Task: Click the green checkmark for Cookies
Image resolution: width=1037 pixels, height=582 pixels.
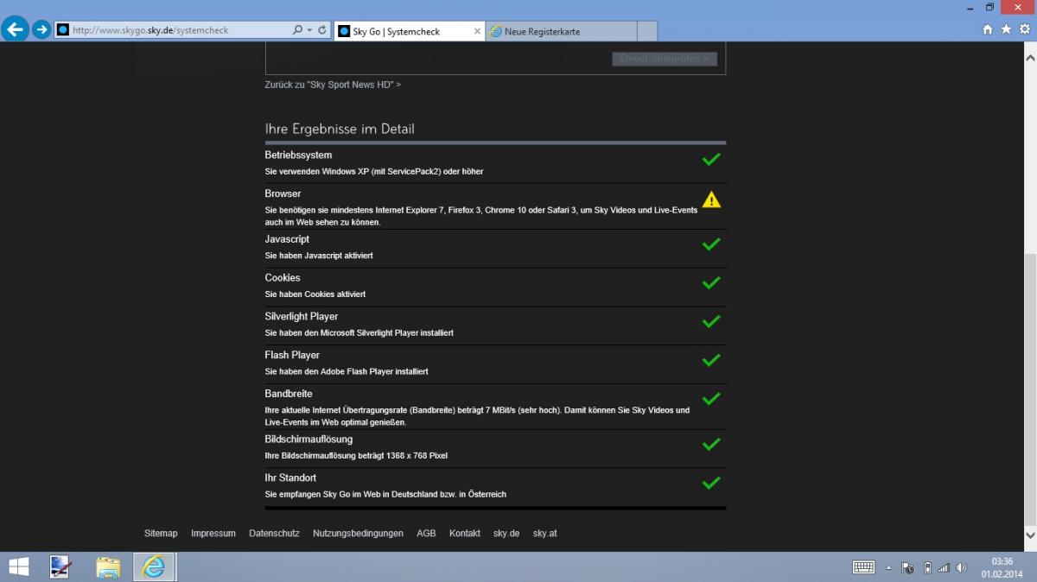Action: tap(711, 282)
